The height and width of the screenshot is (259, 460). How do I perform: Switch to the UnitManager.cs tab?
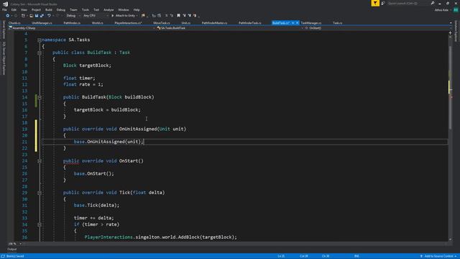42,23
